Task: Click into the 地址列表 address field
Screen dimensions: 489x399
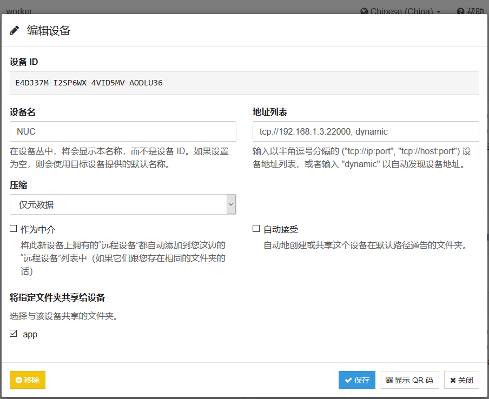Action: point(366,131)
